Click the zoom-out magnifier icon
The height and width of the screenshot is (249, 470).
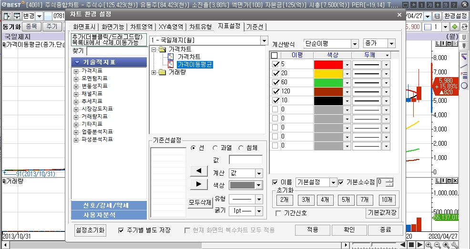pyautogui.click(x=437, y=245)
